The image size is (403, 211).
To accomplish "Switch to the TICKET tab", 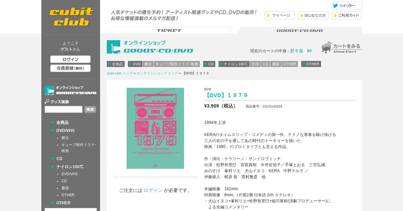I will (169, 30).
